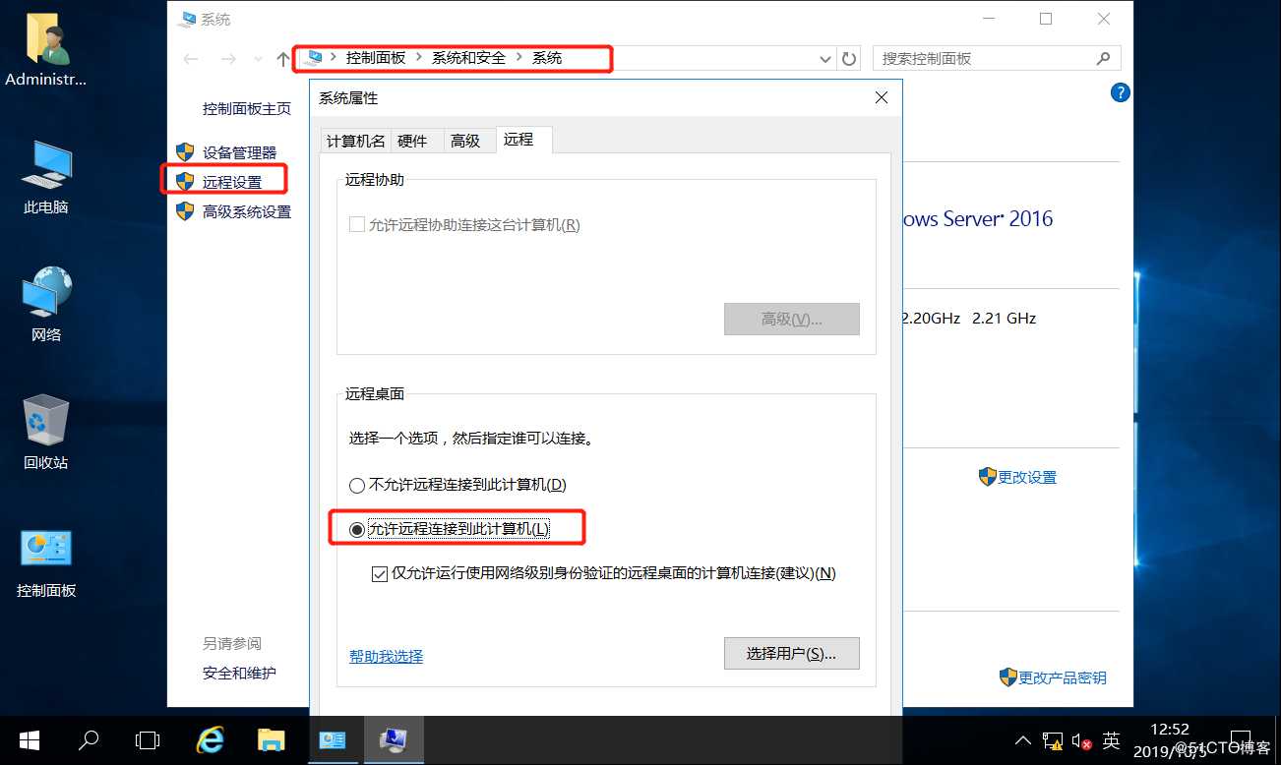Switch input language 英 indicator
This screenshot has height=765, width=1281.
pyautogui.click(x=1111, y=740)
